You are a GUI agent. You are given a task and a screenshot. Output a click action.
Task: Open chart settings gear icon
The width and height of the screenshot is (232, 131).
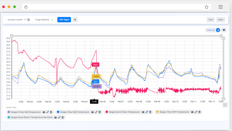coord(224,30)
